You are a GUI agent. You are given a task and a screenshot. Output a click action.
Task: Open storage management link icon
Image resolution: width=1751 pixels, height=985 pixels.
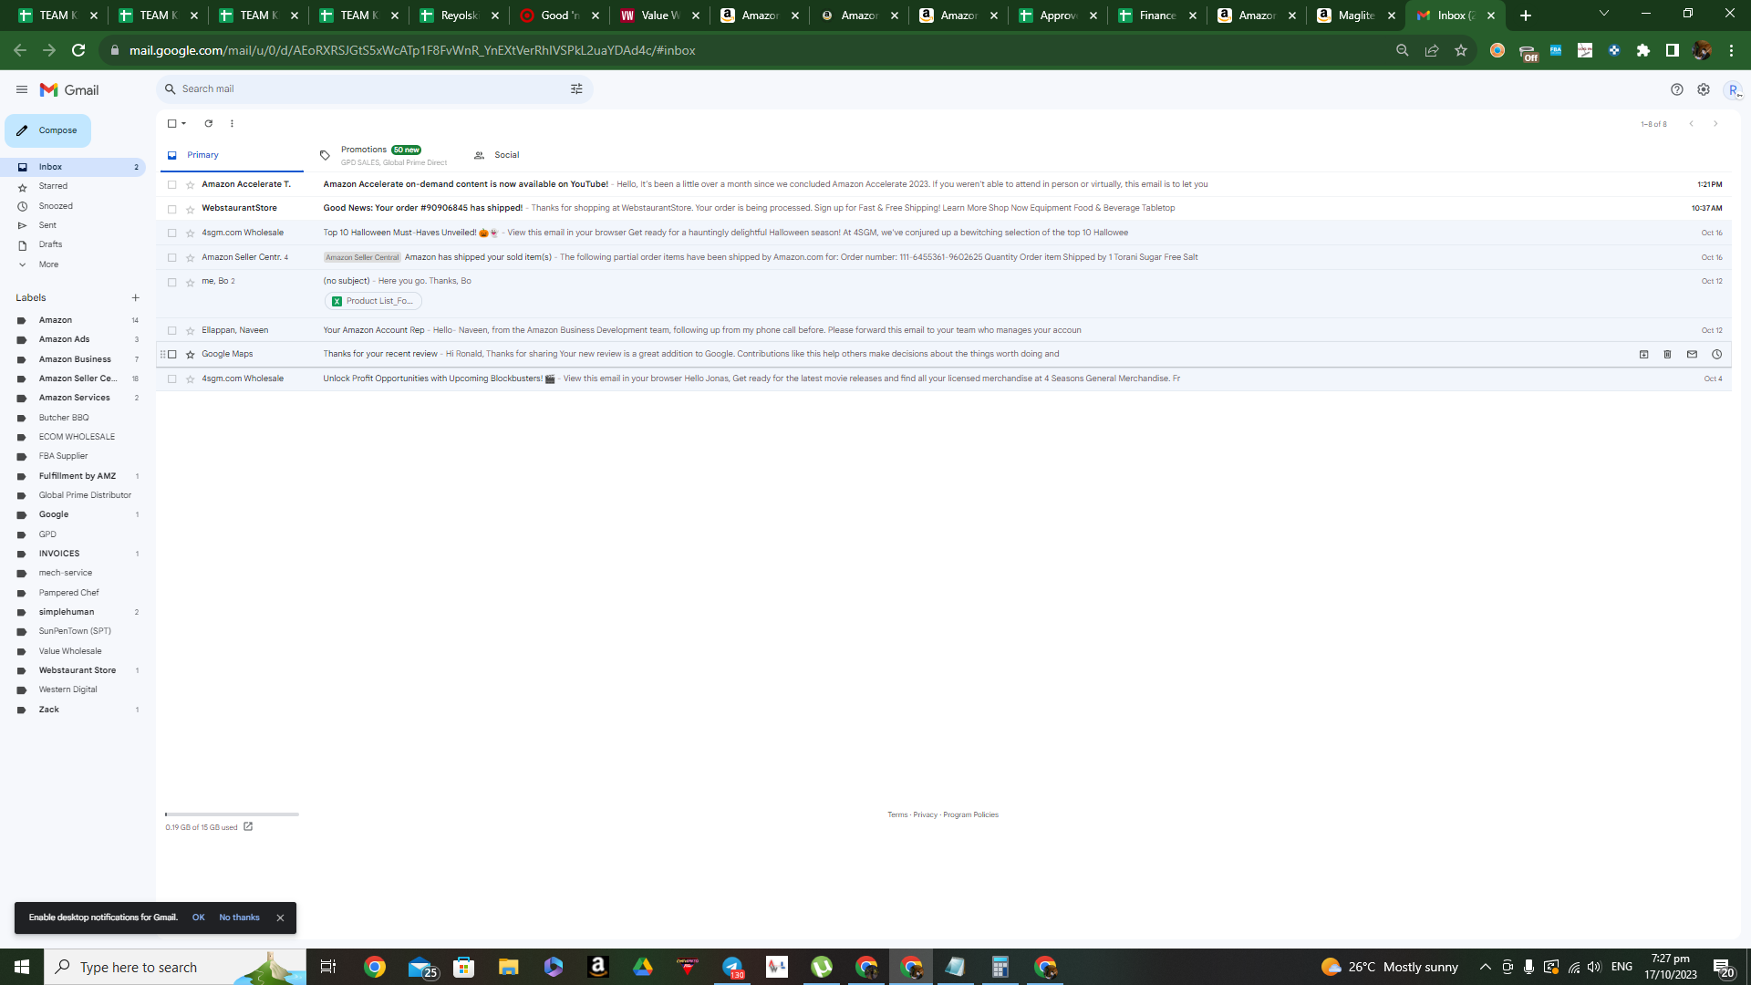[x=248, y=827]
